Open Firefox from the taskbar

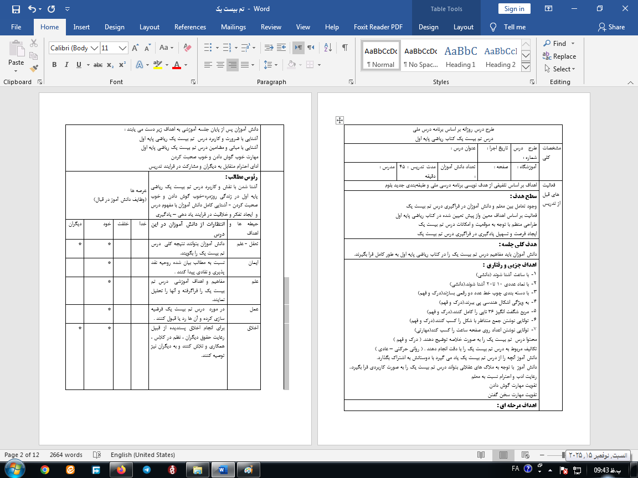pos(121,469)
